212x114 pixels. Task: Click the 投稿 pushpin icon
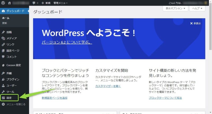pos(3,32)
